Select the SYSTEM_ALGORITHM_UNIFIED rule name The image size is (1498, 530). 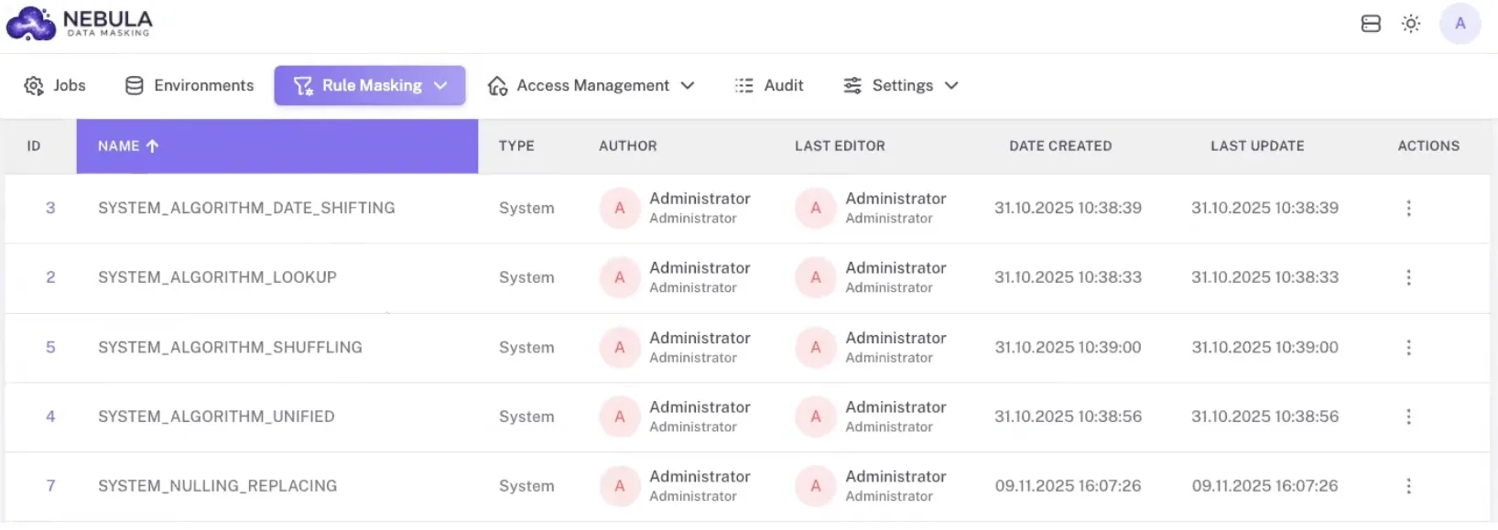click(x=216, y=416)
